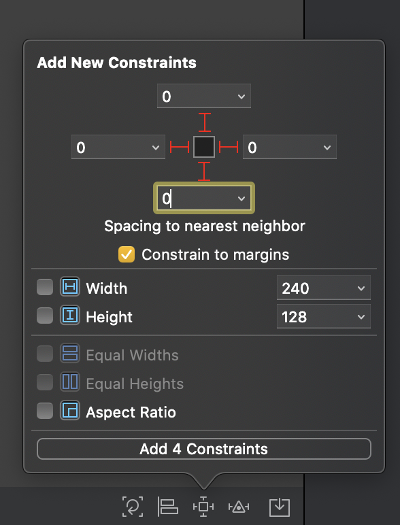This screenshot has width=400, height=525.
Task: Toggle the bottom spacing red strut
Action: coord(204,171)
